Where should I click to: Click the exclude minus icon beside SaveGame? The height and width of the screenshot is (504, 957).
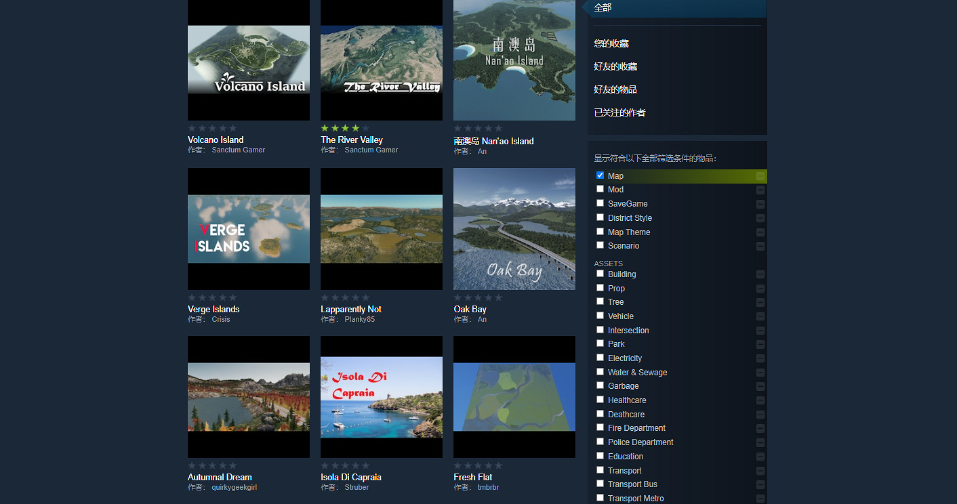[x=760, y=204]
